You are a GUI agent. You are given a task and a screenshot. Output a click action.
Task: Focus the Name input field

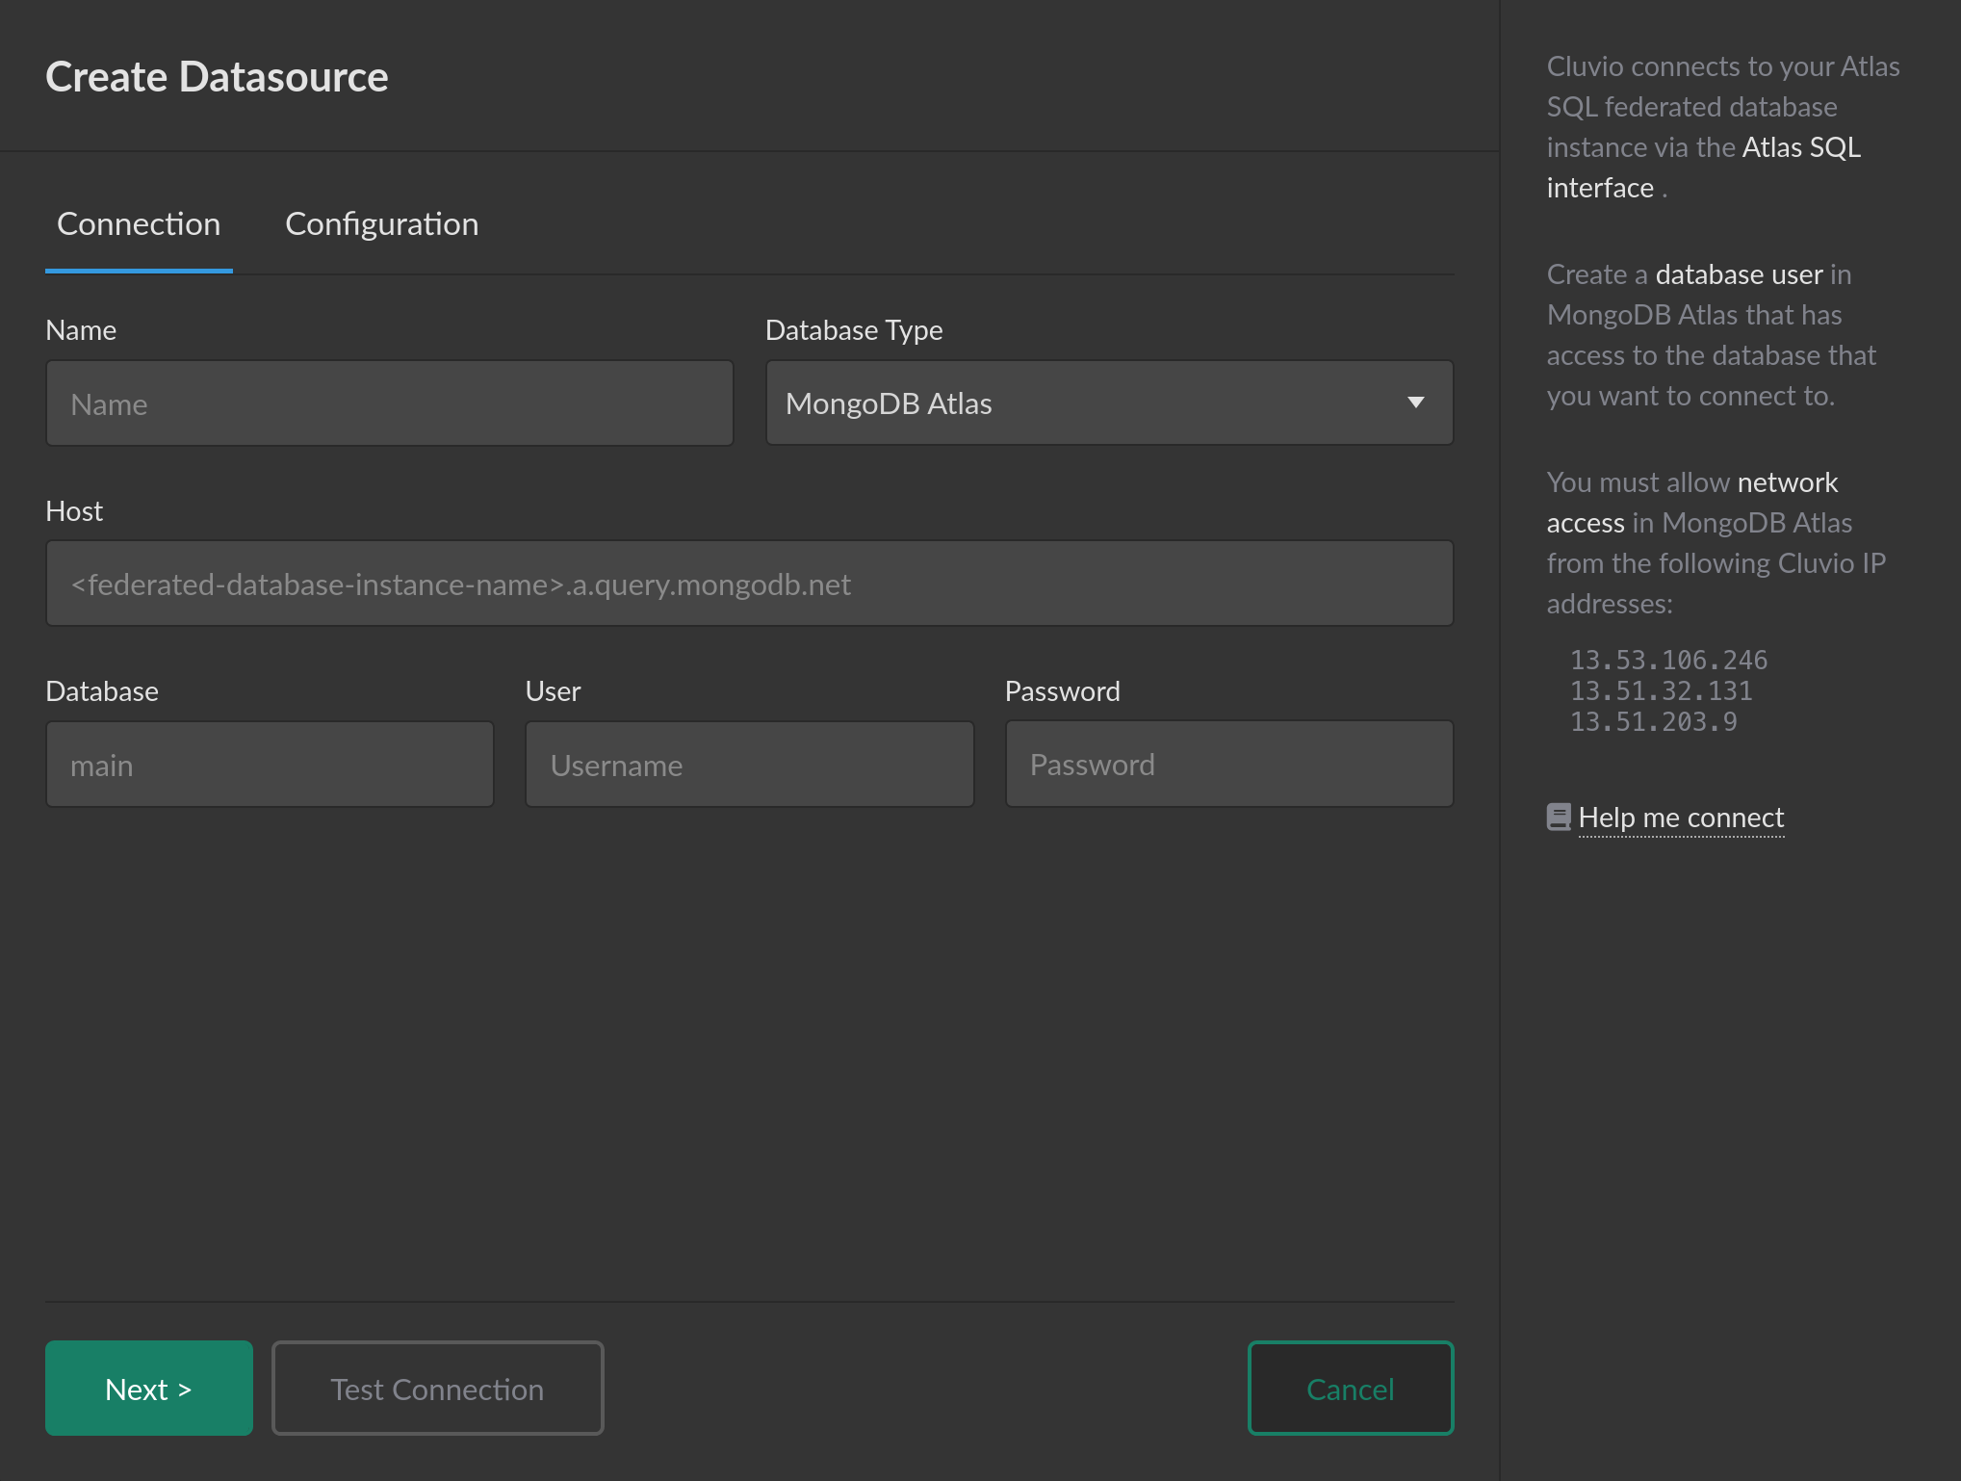390,403
